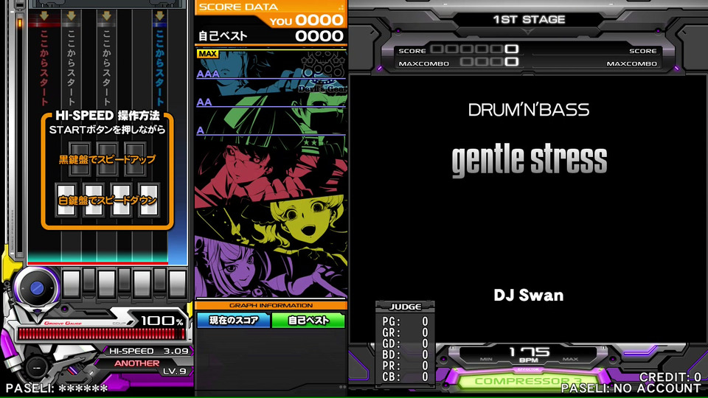Click the YOU 0000 score value
Screen dimensions: 708x398
pos(306,21)
